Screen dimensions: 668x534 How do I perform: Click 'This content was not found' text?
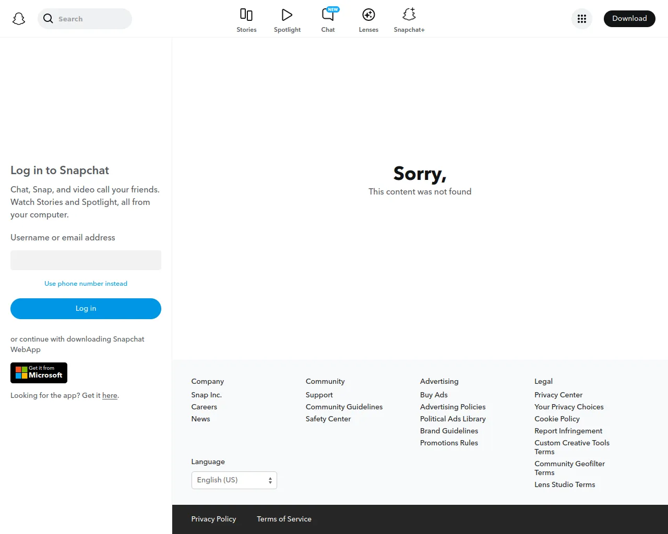pos(420,192)
